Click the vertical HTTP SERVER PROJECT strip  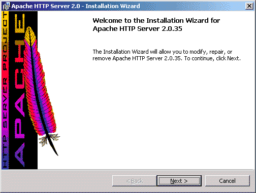click(5, 90)
